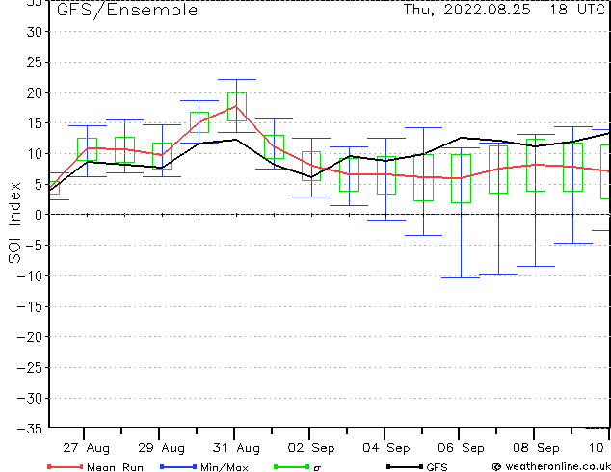This screenshot has width=611, height=472.
Task: Click the 29 Aug date label
Action: 161,448
